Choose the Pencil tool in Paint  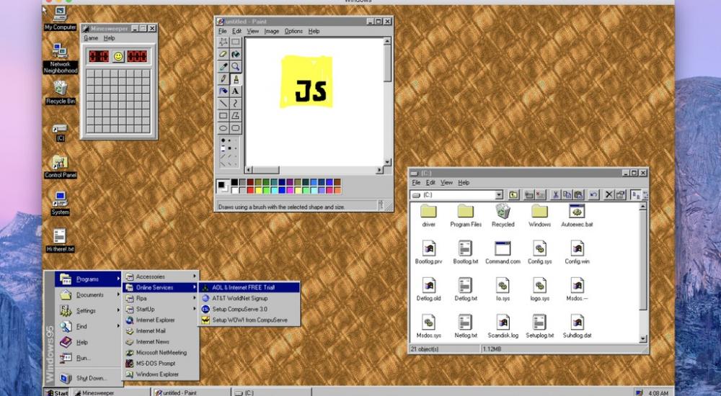[223, 79]
